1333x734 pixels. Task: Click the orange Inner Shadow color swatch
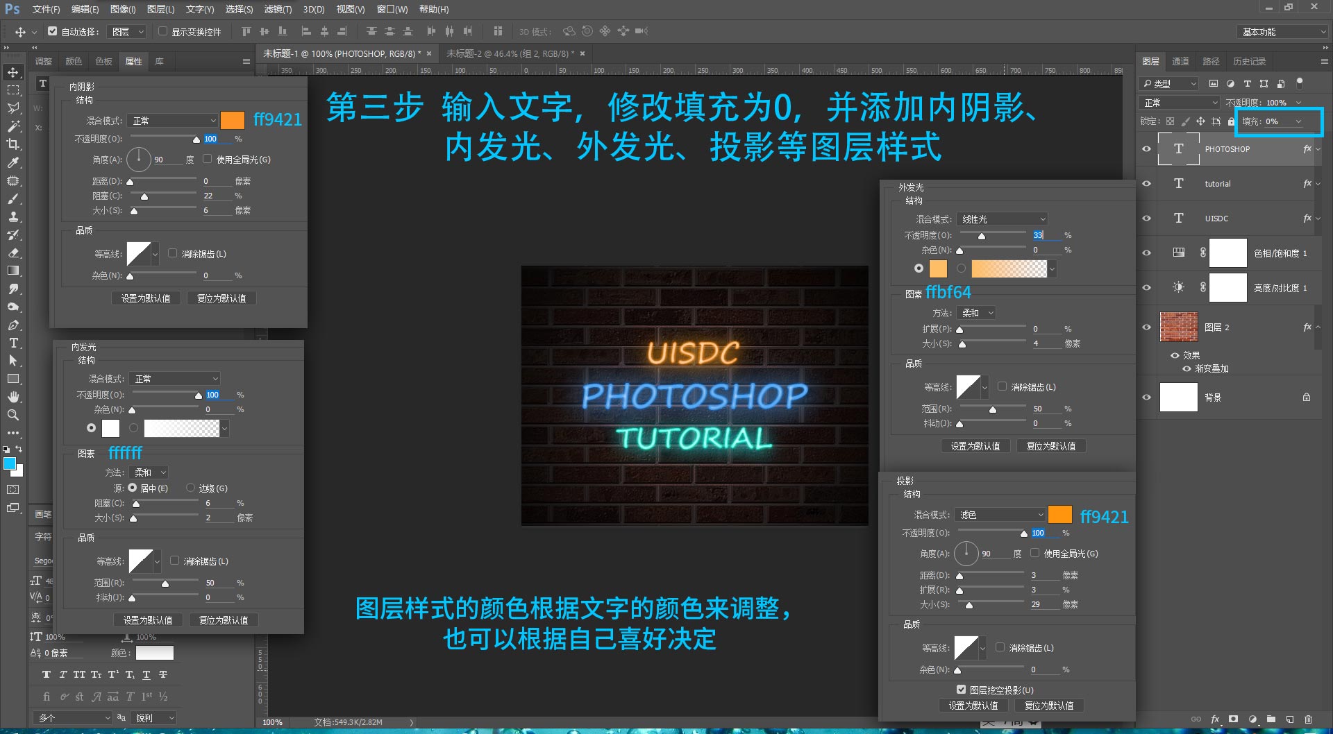pyautogui.click(x=233, y=120)
